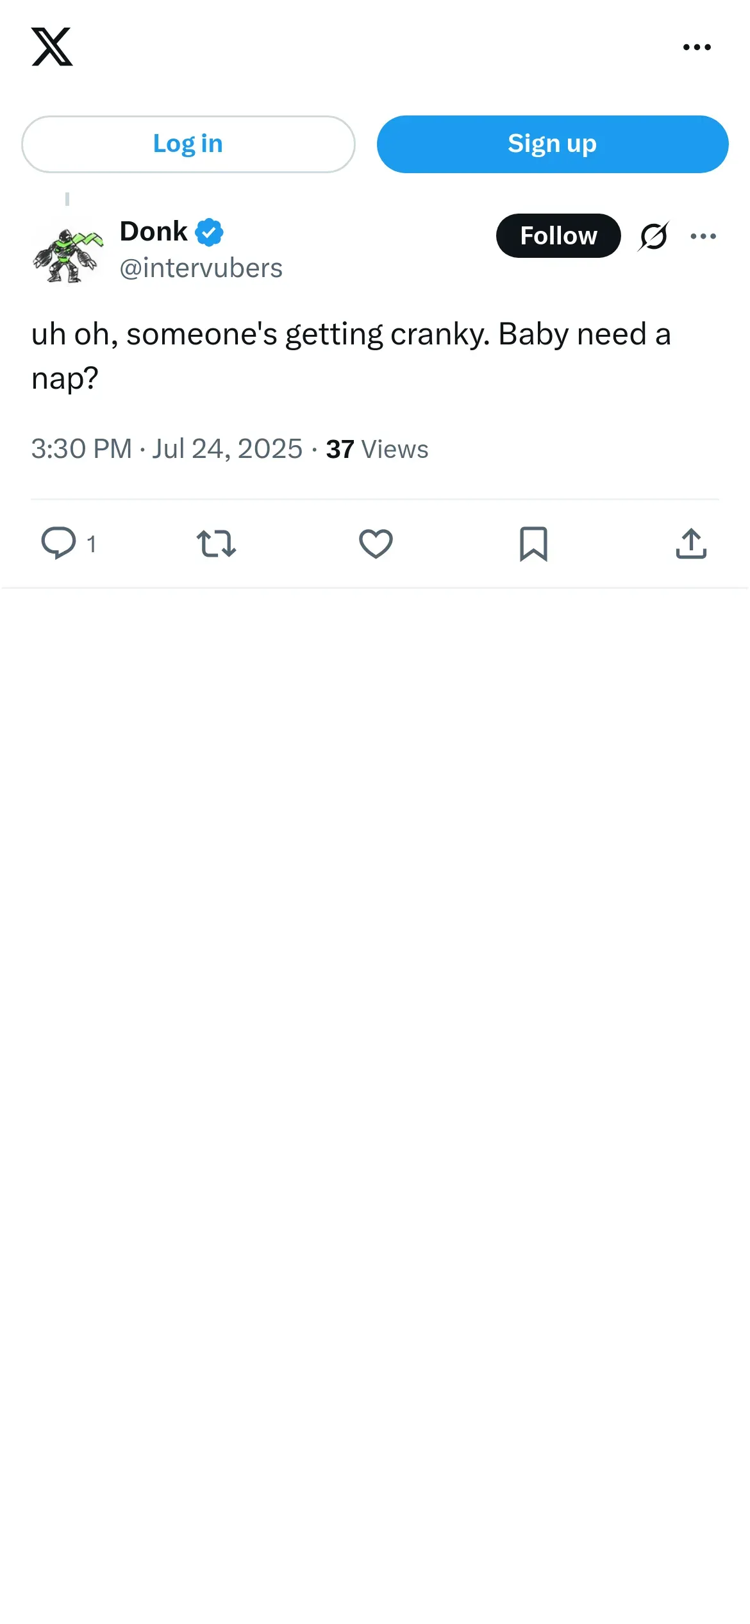Click the X logo icon
This screenshot has width=750, height=1624.
click(x=52, y=47)
